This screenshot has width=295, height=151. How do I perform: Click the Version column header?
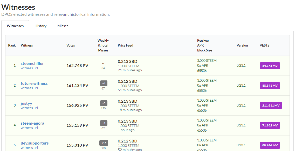coord(242,45)
